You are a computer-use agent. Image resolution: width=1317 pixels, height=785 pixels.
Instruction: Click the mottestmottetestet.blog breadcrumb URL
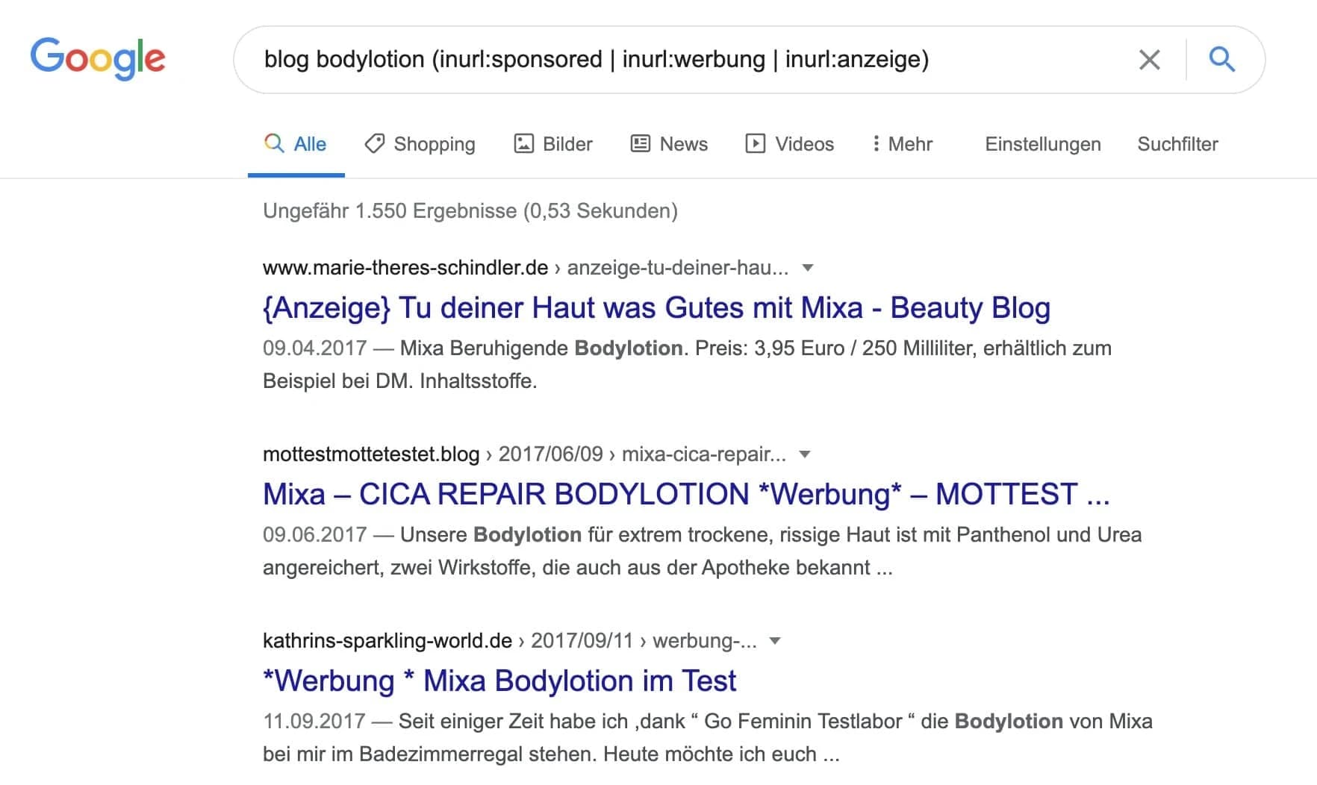click(x=370, y=454)
